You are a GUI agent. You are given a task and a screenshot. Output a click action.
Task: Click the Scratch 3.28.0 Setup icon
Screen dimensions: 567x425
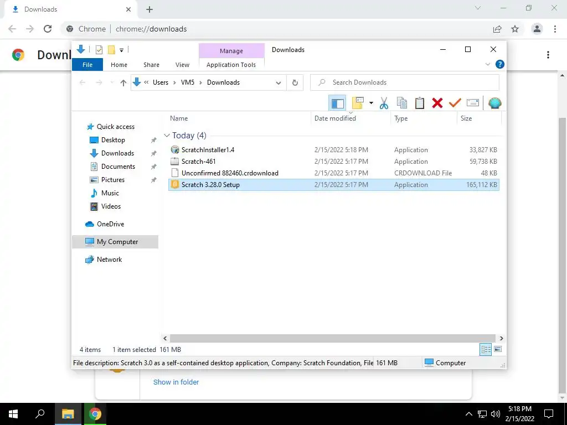[174, 185]
